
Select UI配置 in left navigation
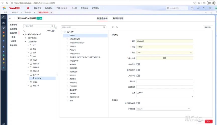click(x=14, y=41)
